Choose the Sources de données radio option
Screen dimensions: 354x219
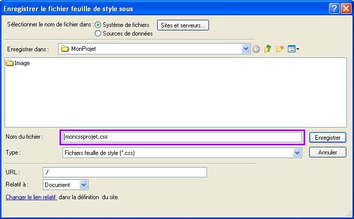98,34
